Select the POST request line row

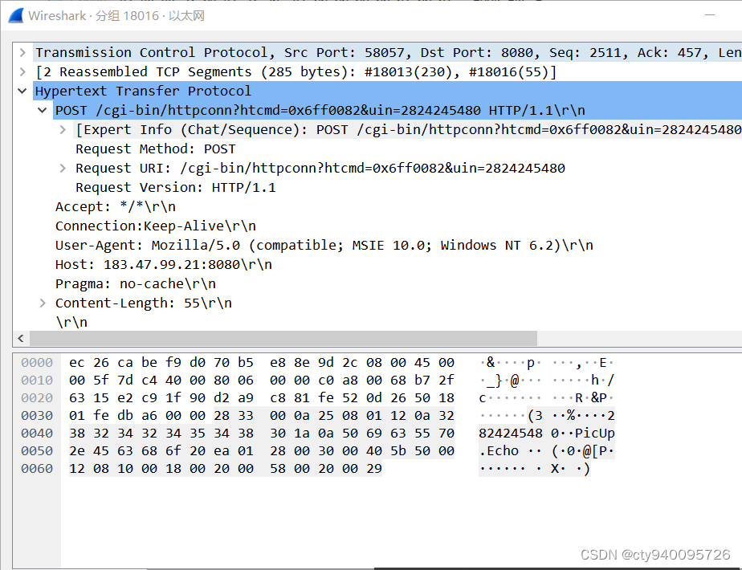(397, 110)
